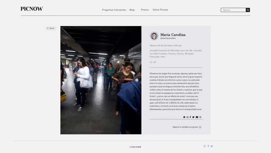Go to the Prensa page
This screenshot has height=153, width=271.
click(145, 10)
